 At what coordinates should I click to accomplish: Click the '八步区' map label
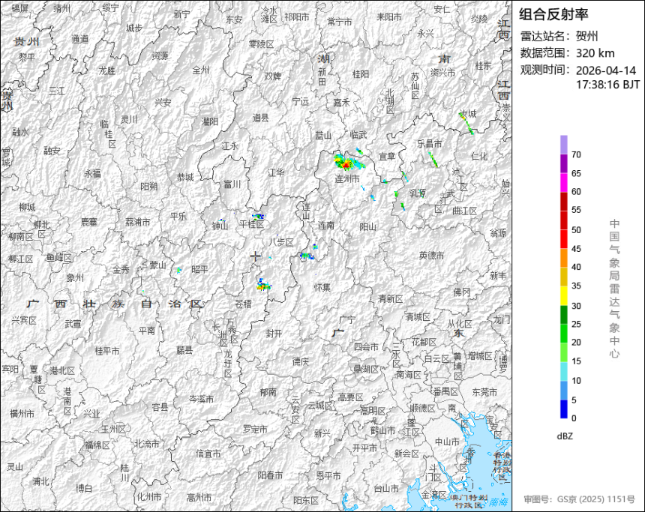pos(281,242)
